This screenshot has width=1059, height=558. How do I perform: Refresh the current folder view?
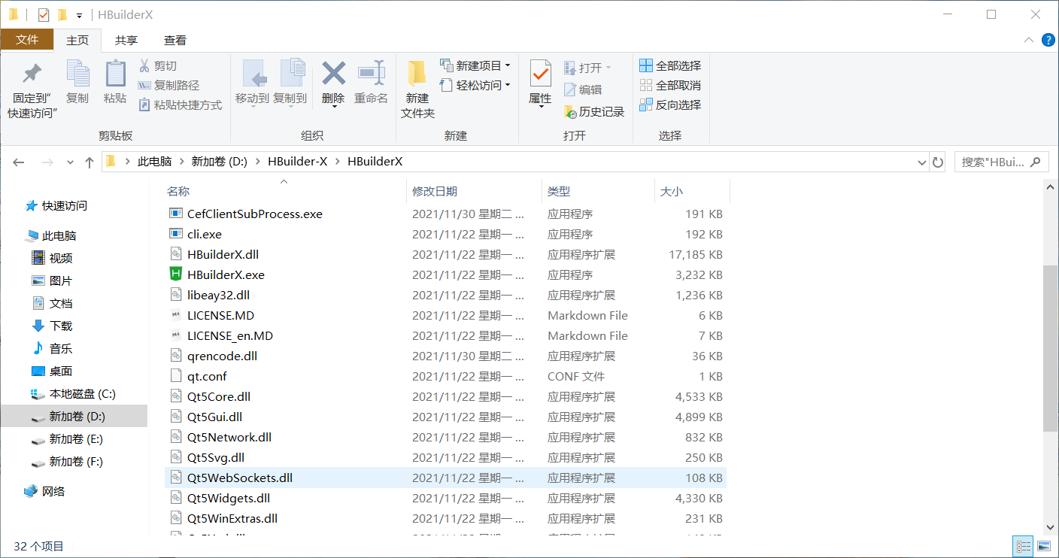[x=937, y=162]
